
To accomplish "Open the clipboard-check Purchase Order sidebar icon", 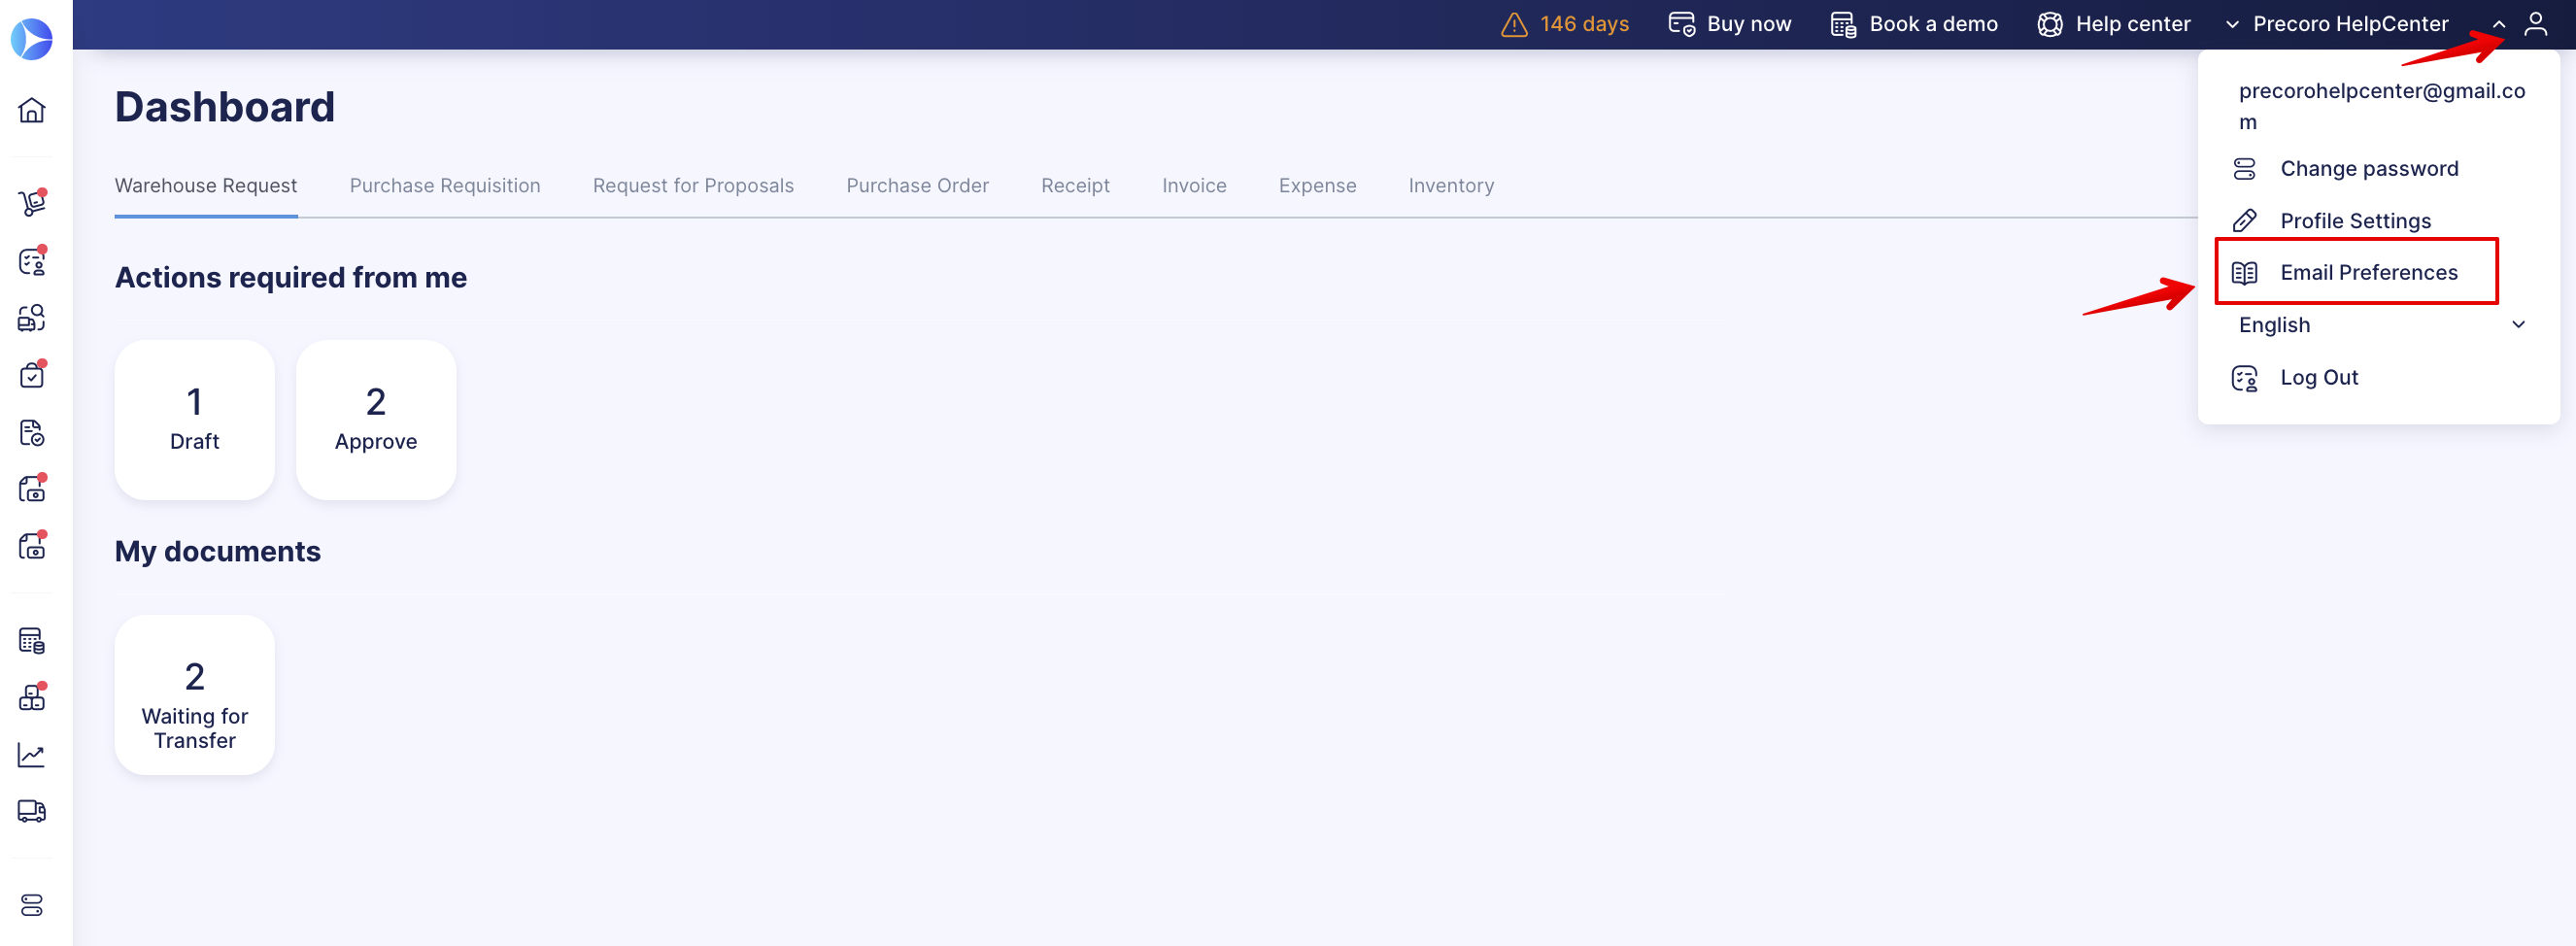I will pyautogui.click(x=32, y=375).
